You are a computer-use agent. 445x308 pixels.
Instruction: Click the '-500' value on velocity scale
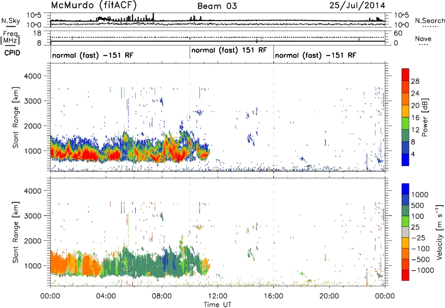420,260
